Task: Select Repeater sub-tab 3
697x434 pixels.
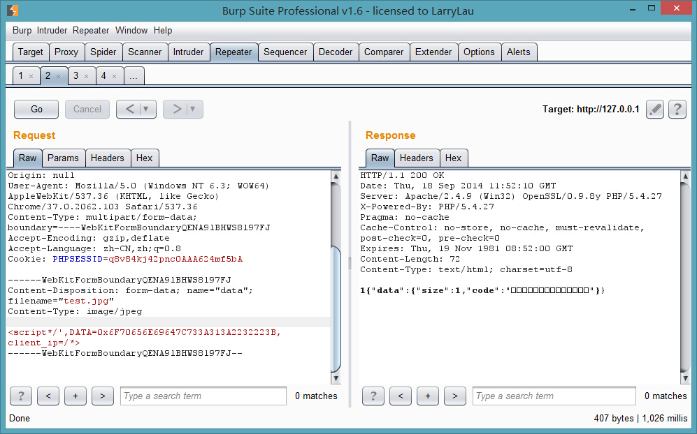Action: tap(76, 76)
